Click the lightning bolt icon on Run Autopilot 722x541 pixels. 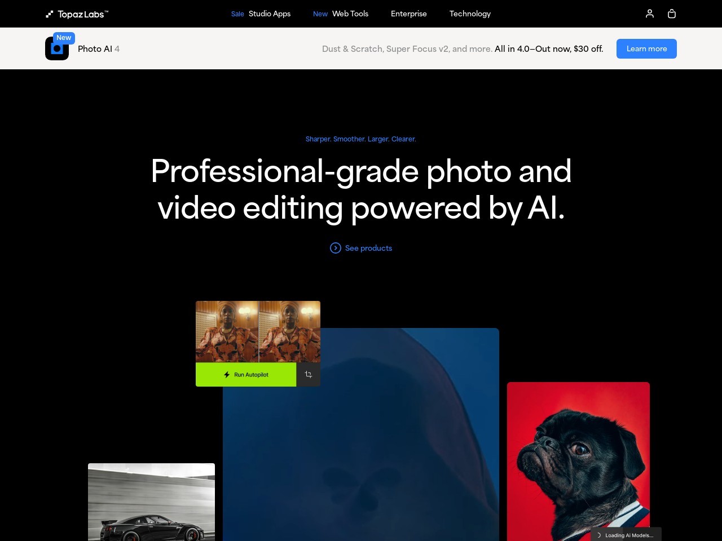[x=227, y=374]
